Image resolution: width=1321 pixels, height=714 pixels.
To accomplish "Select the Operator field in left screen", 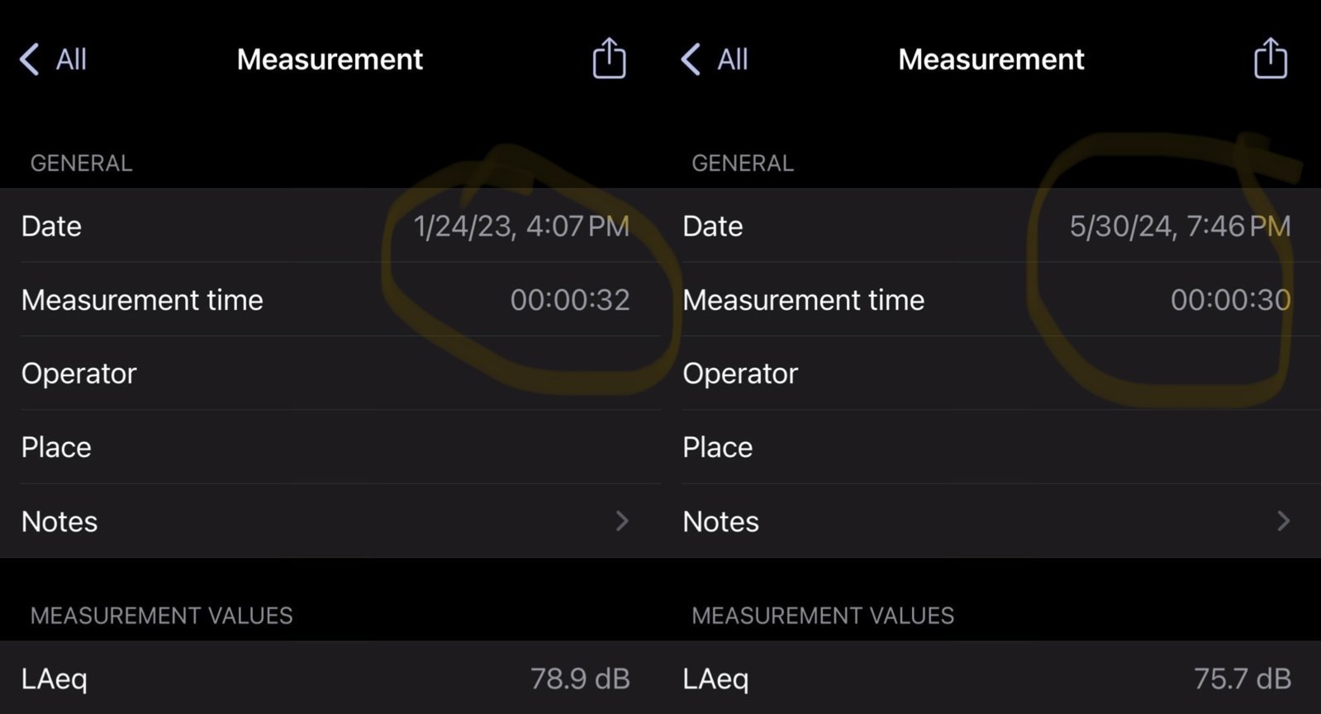I will click(x=330, y=373).
